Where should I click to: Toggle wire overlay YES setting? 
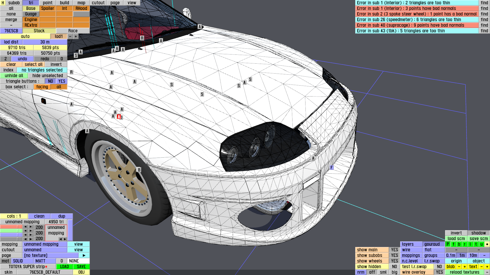(x=439, y=272)
